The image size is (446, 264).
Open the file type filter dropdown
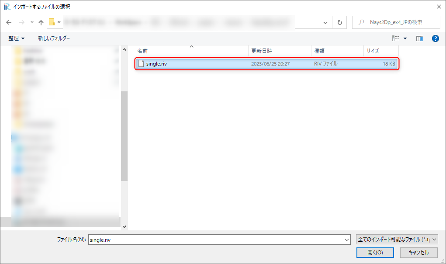pyautogui.click(x=397, y=240)
